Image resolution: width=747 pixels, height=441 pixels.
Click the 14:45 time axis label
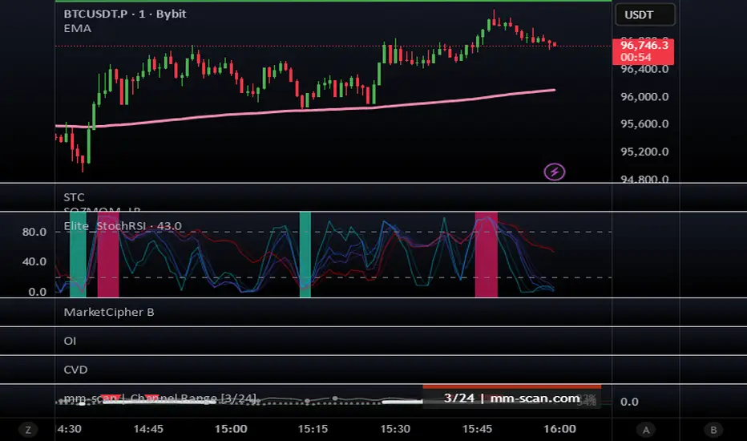(150, 429)
